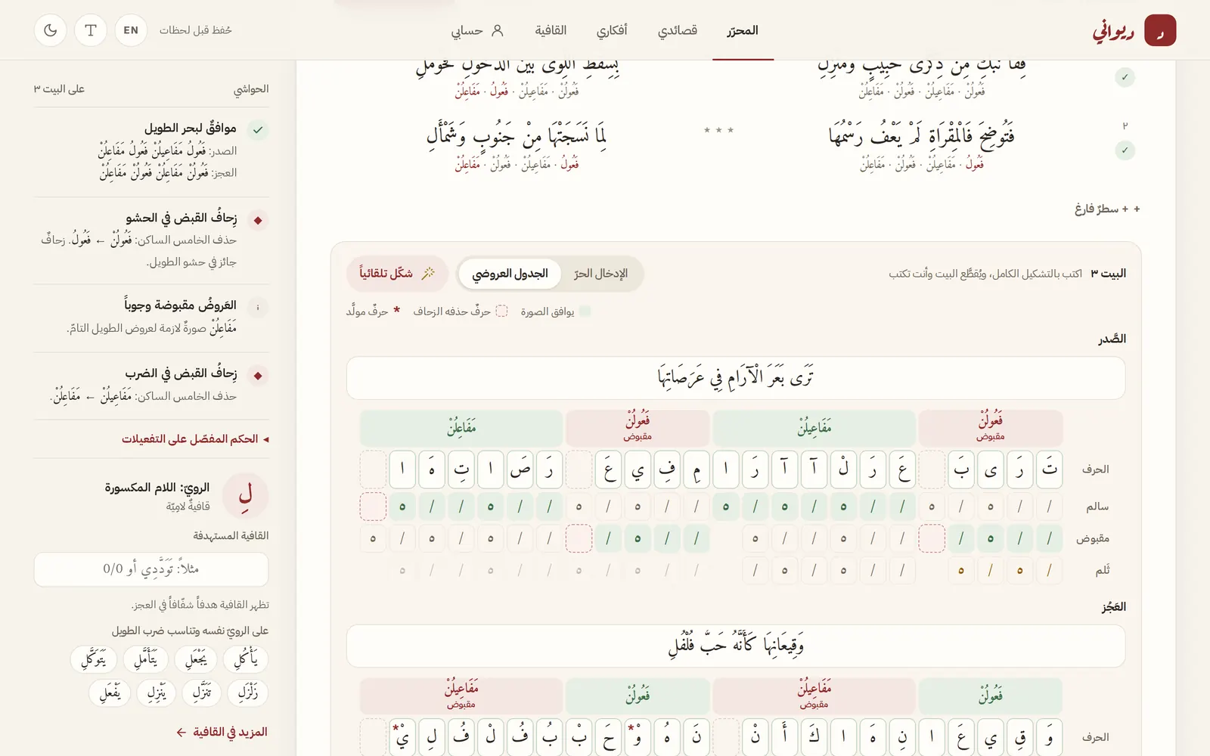Click شكّل تلقائياً auto-diacritize button
Screen dimensions: 1210x756
tap(397, 274)
